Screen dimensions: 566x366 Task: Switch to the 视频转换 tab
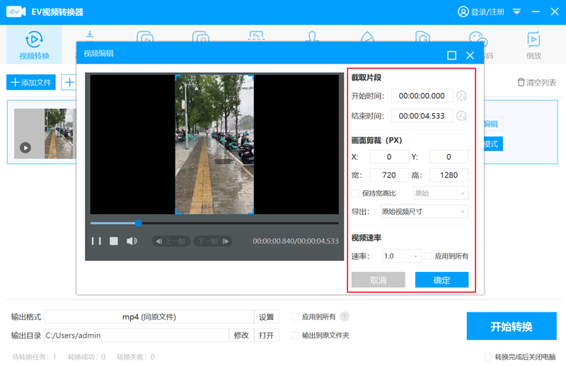tap(34, 45)
